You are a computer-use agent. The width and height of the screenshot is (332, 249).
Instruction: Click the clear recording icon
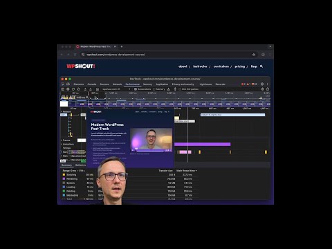tap(78, 89)
